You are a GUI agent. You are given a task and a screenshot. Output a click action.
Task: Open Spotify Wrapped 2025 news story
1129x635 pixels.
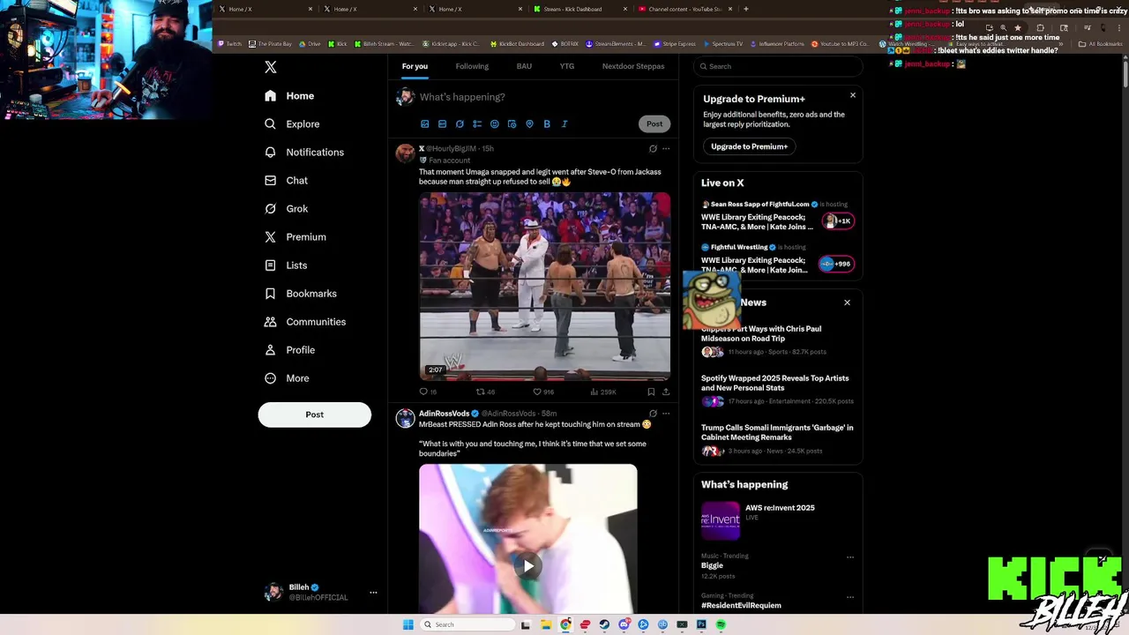(777, 389)
